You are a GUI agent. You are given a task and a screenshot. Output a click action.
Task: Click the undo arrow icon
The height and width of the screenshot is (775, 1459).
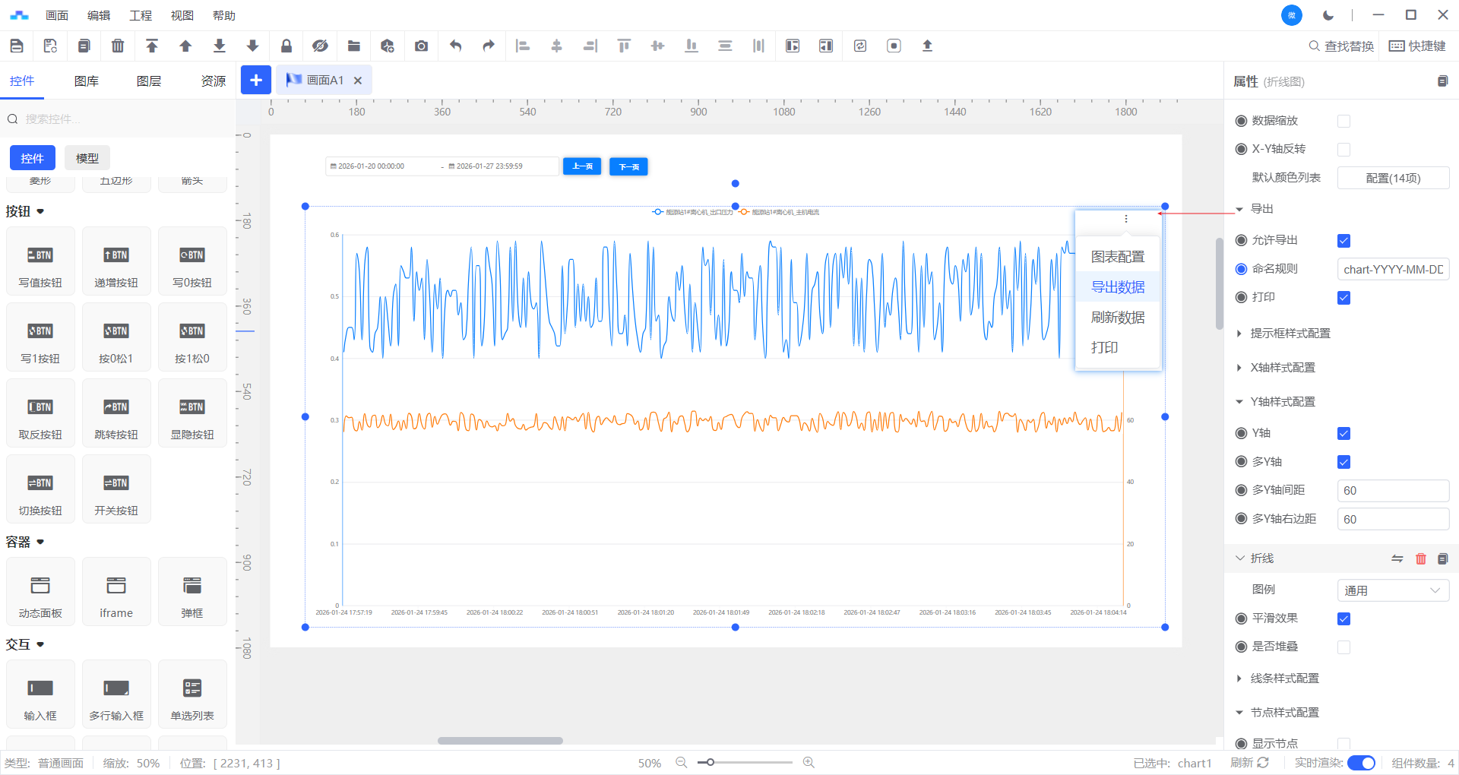coord(455,46)
